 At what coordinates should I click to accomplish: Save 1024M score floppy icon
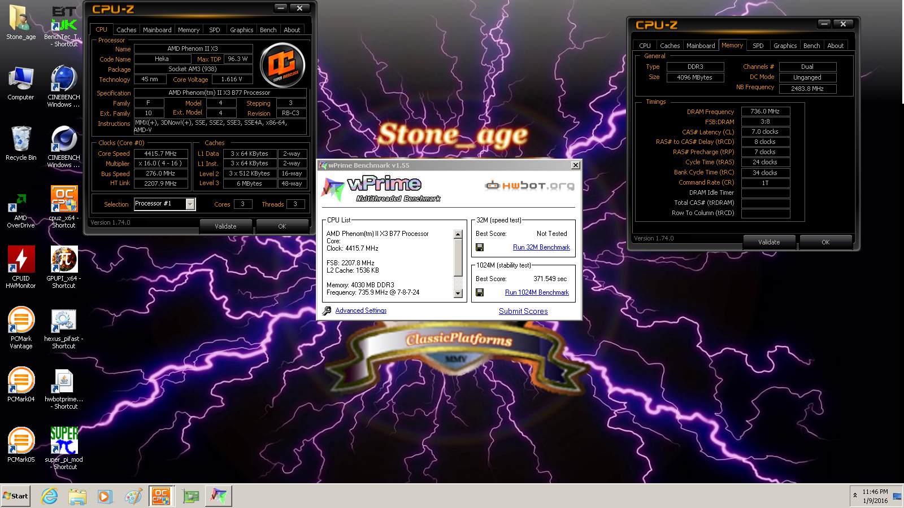(x=480, y=292)
